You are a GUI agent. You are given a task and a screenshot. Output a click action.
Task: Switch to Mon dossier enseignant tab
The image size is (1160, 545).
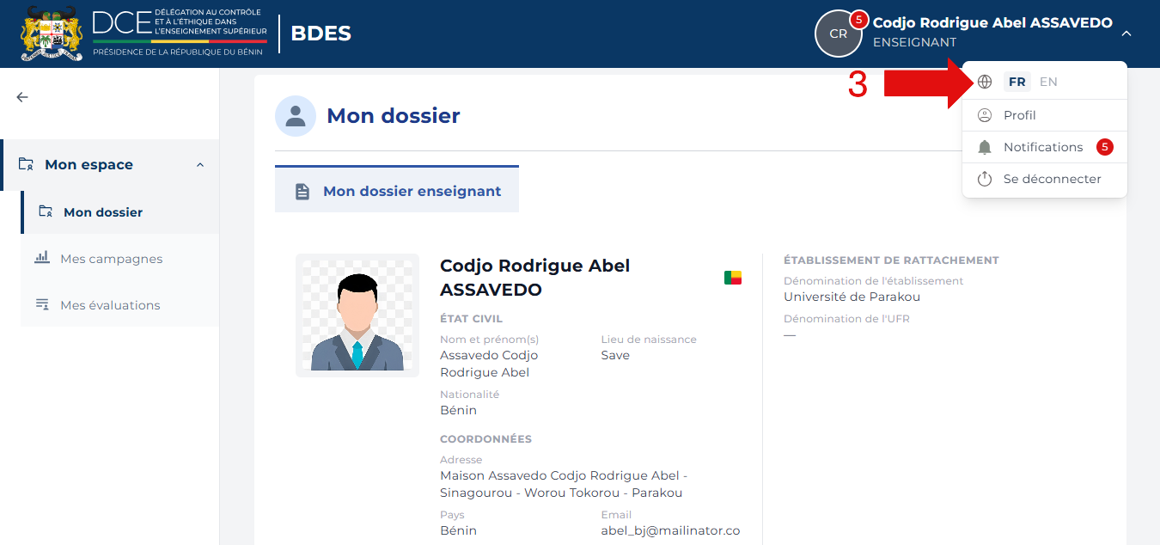pos(397,190)
